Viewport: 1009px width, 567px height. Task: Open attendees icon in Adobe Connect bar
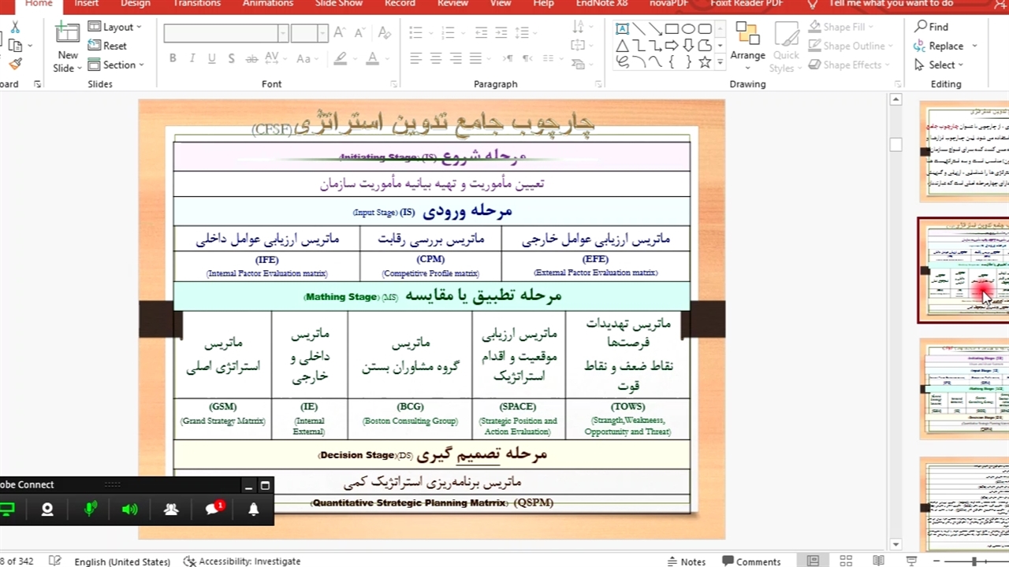(x=171, y=510)
